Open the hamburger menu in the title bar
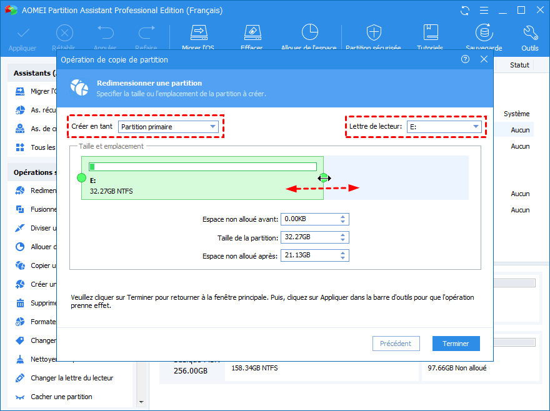Screen dimensions: 550x411 [484, 11]
